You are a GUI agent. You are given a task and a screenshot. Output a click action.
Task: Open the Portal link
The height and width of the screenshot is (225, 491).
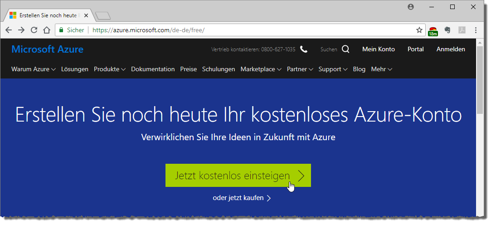(x=416, y=49)
